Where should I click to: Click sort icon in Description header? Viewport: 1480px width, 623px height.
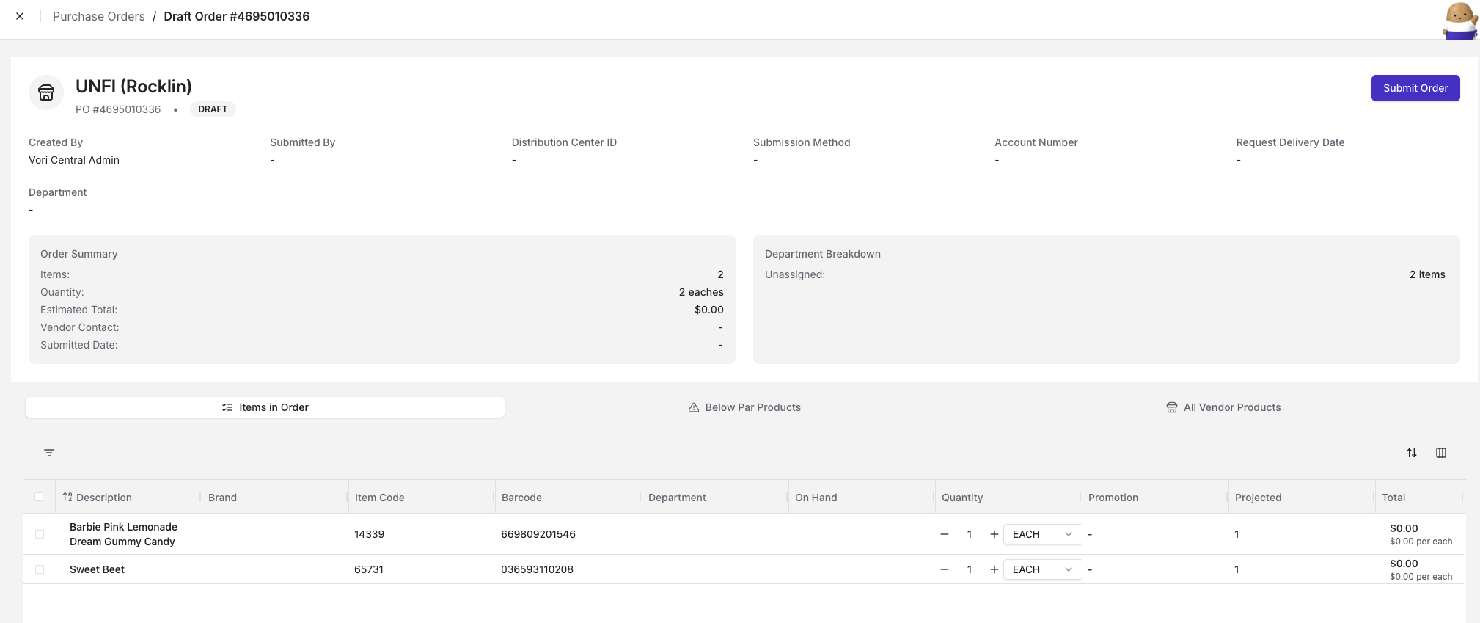coord(67,498)
